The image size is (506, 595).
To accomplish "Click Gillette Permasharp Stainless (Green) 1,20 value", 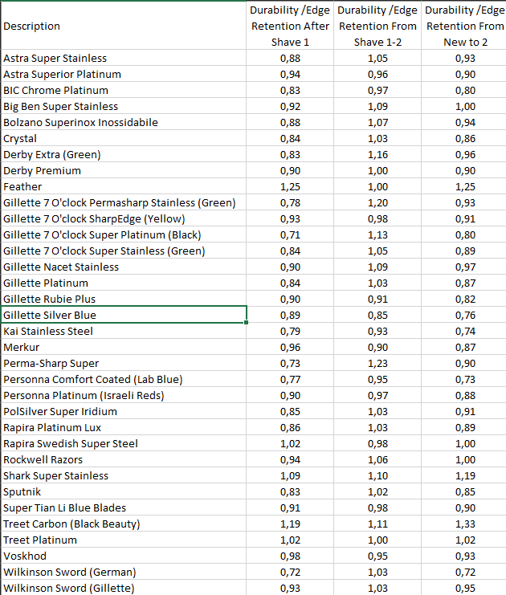I will point(377,202).
